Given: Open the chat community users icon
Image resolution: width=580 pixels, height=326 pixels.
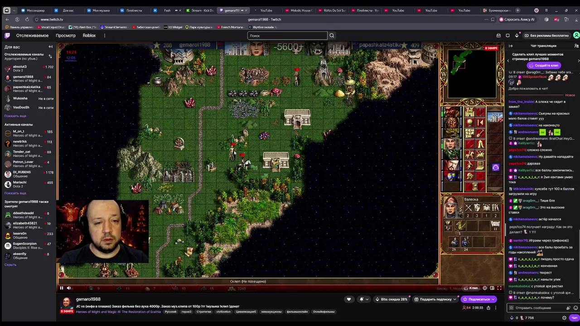Looking at the screenshot, I should click(576, 46).
